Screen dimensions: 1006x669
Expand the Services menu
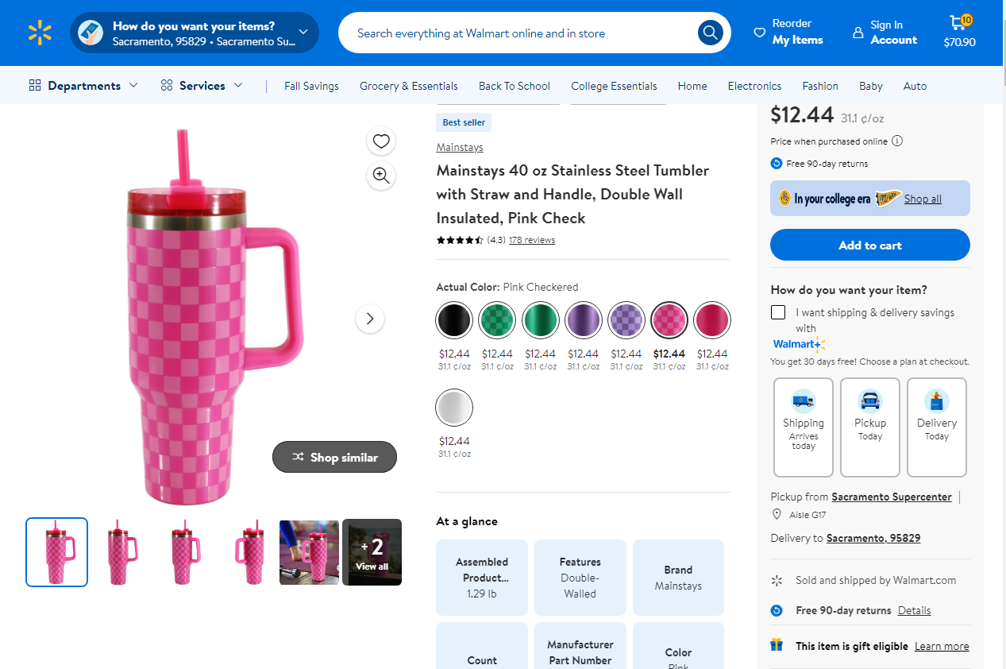click(201, 85)
